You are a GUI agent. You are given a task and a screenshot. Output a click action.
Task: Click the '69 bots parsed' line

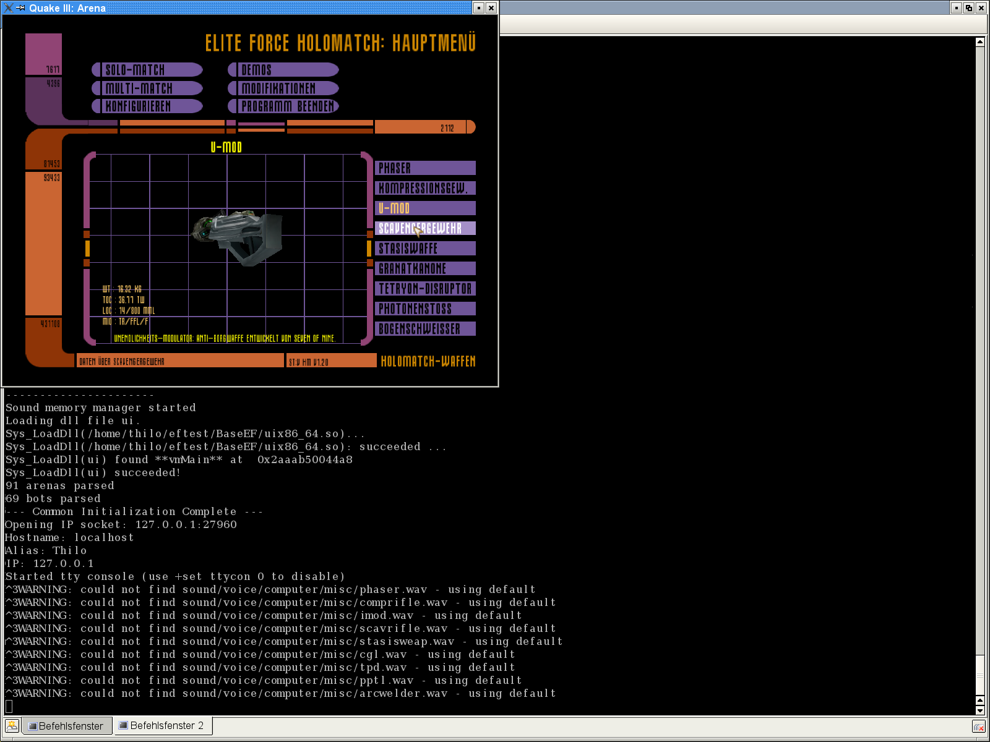(x=53, y=498)
